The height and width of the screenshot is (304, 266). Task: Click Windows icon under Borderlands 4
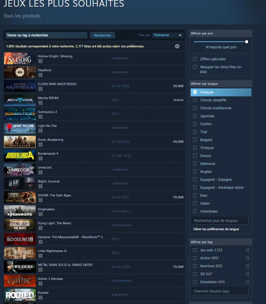(40, 158)
